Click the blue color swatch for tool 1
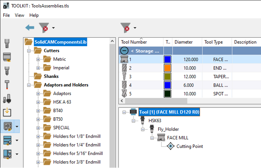 (167, 60)
